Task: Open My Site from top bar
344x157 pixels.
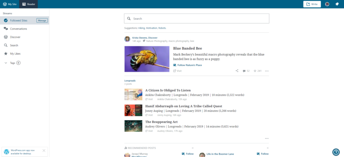Action: (10, 4)
